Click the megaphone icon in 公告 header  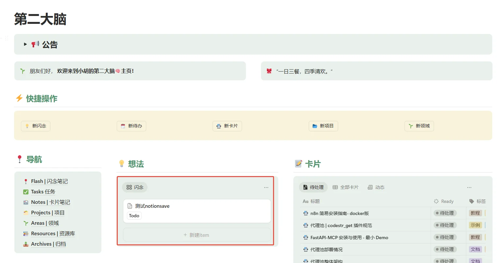(36, 44)
